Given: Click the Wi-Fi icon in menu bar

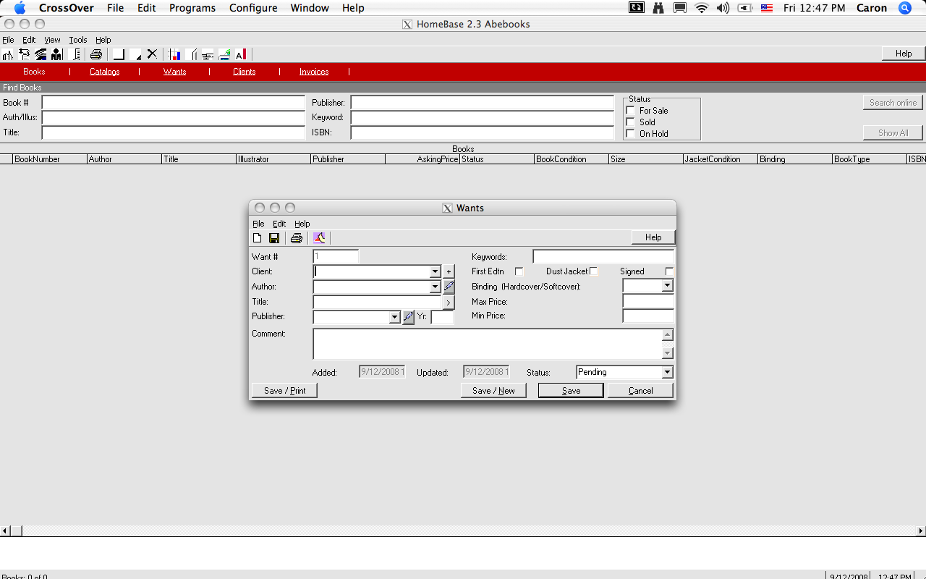Looking at the screenshot, I should [701, 8].
